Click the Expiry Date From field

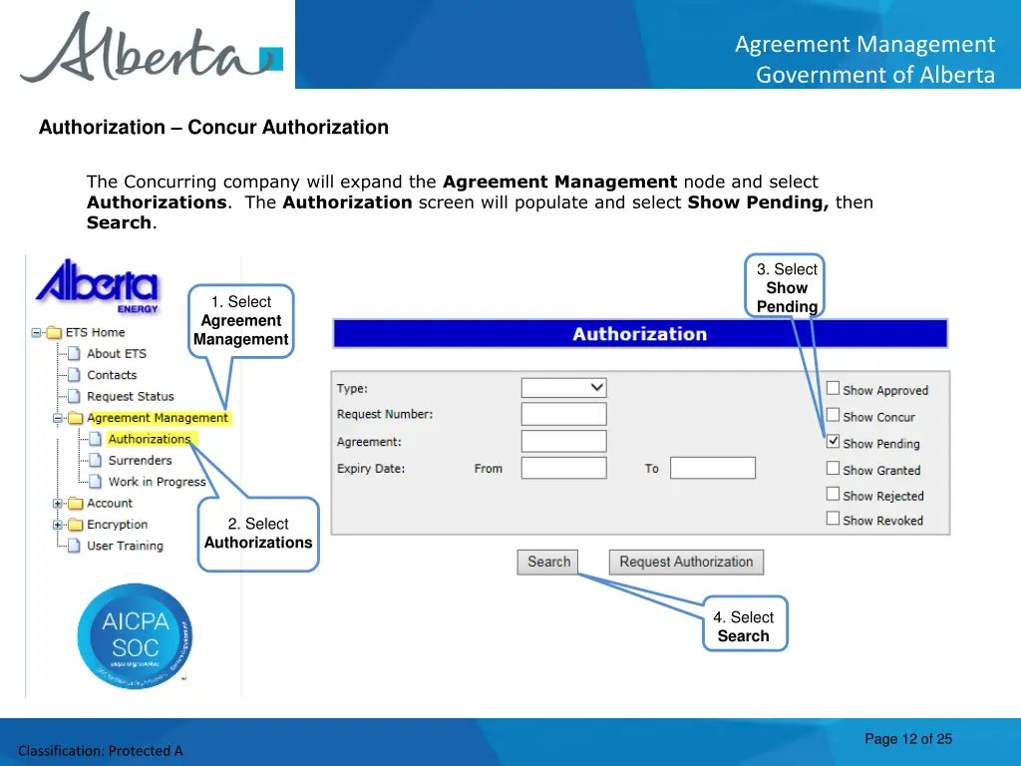point(564,469)
